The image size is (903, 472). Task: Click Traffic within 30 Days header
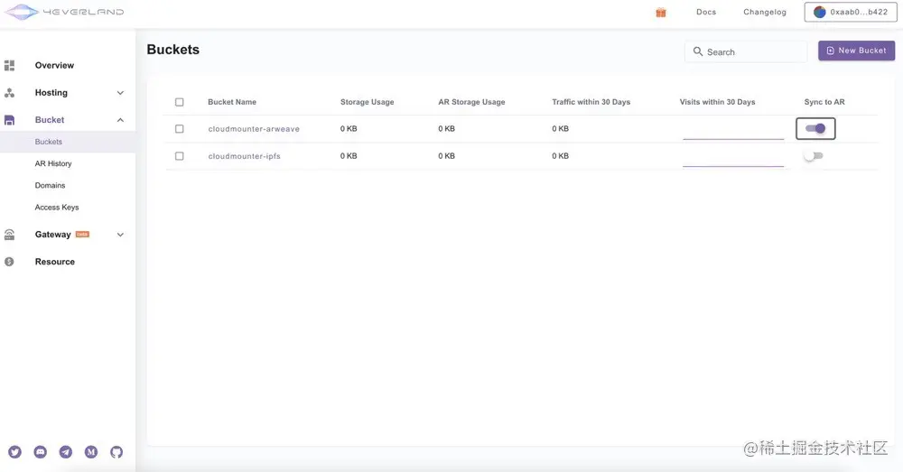591,102
